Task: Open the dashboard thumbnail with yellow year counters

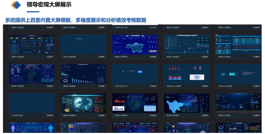Action: (32, 45)
